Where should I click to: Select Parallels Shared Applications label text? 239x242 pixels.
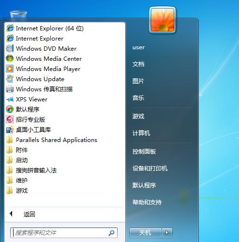[57, 140]
